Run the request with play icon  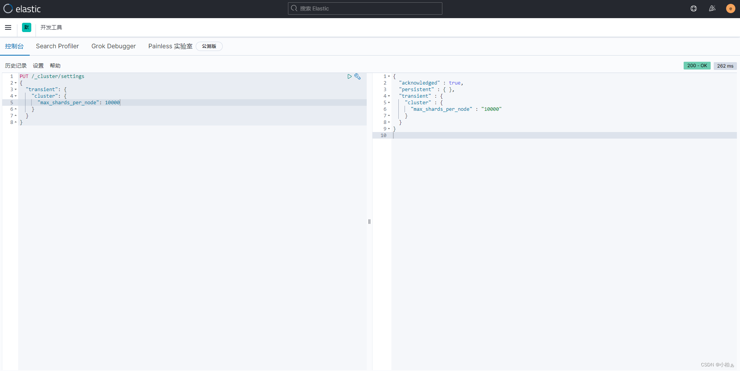click(x=349, y=76)
